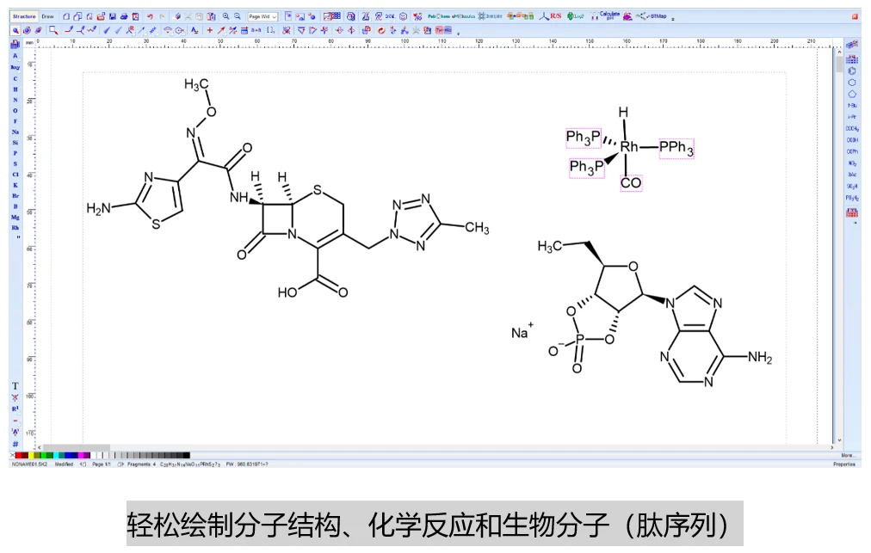The image size is (871, 553).
Task: Select the Mg atom button
Action: (x=15, y=217)
